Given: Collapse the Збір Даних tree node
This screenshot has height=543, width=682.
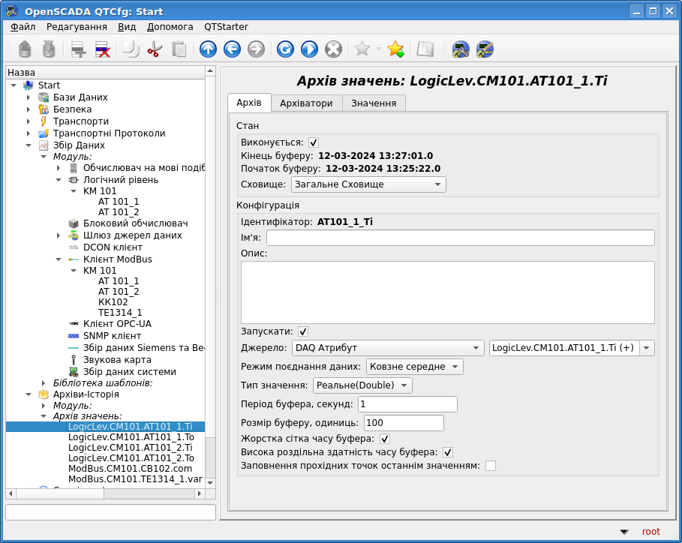Looking at the screenshot, I should pyautogui.click(x=29, y=145).
